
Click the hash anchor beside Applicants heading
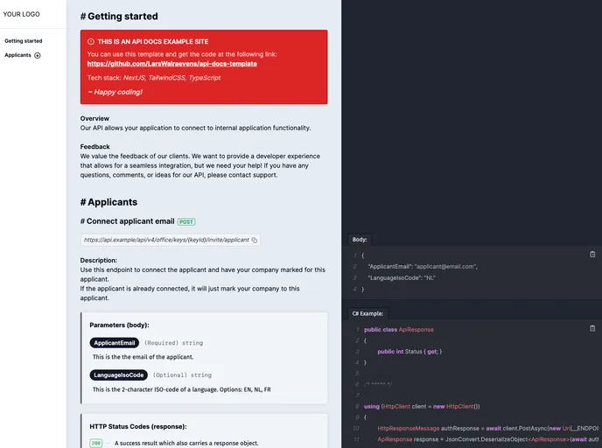coord(83,202)
